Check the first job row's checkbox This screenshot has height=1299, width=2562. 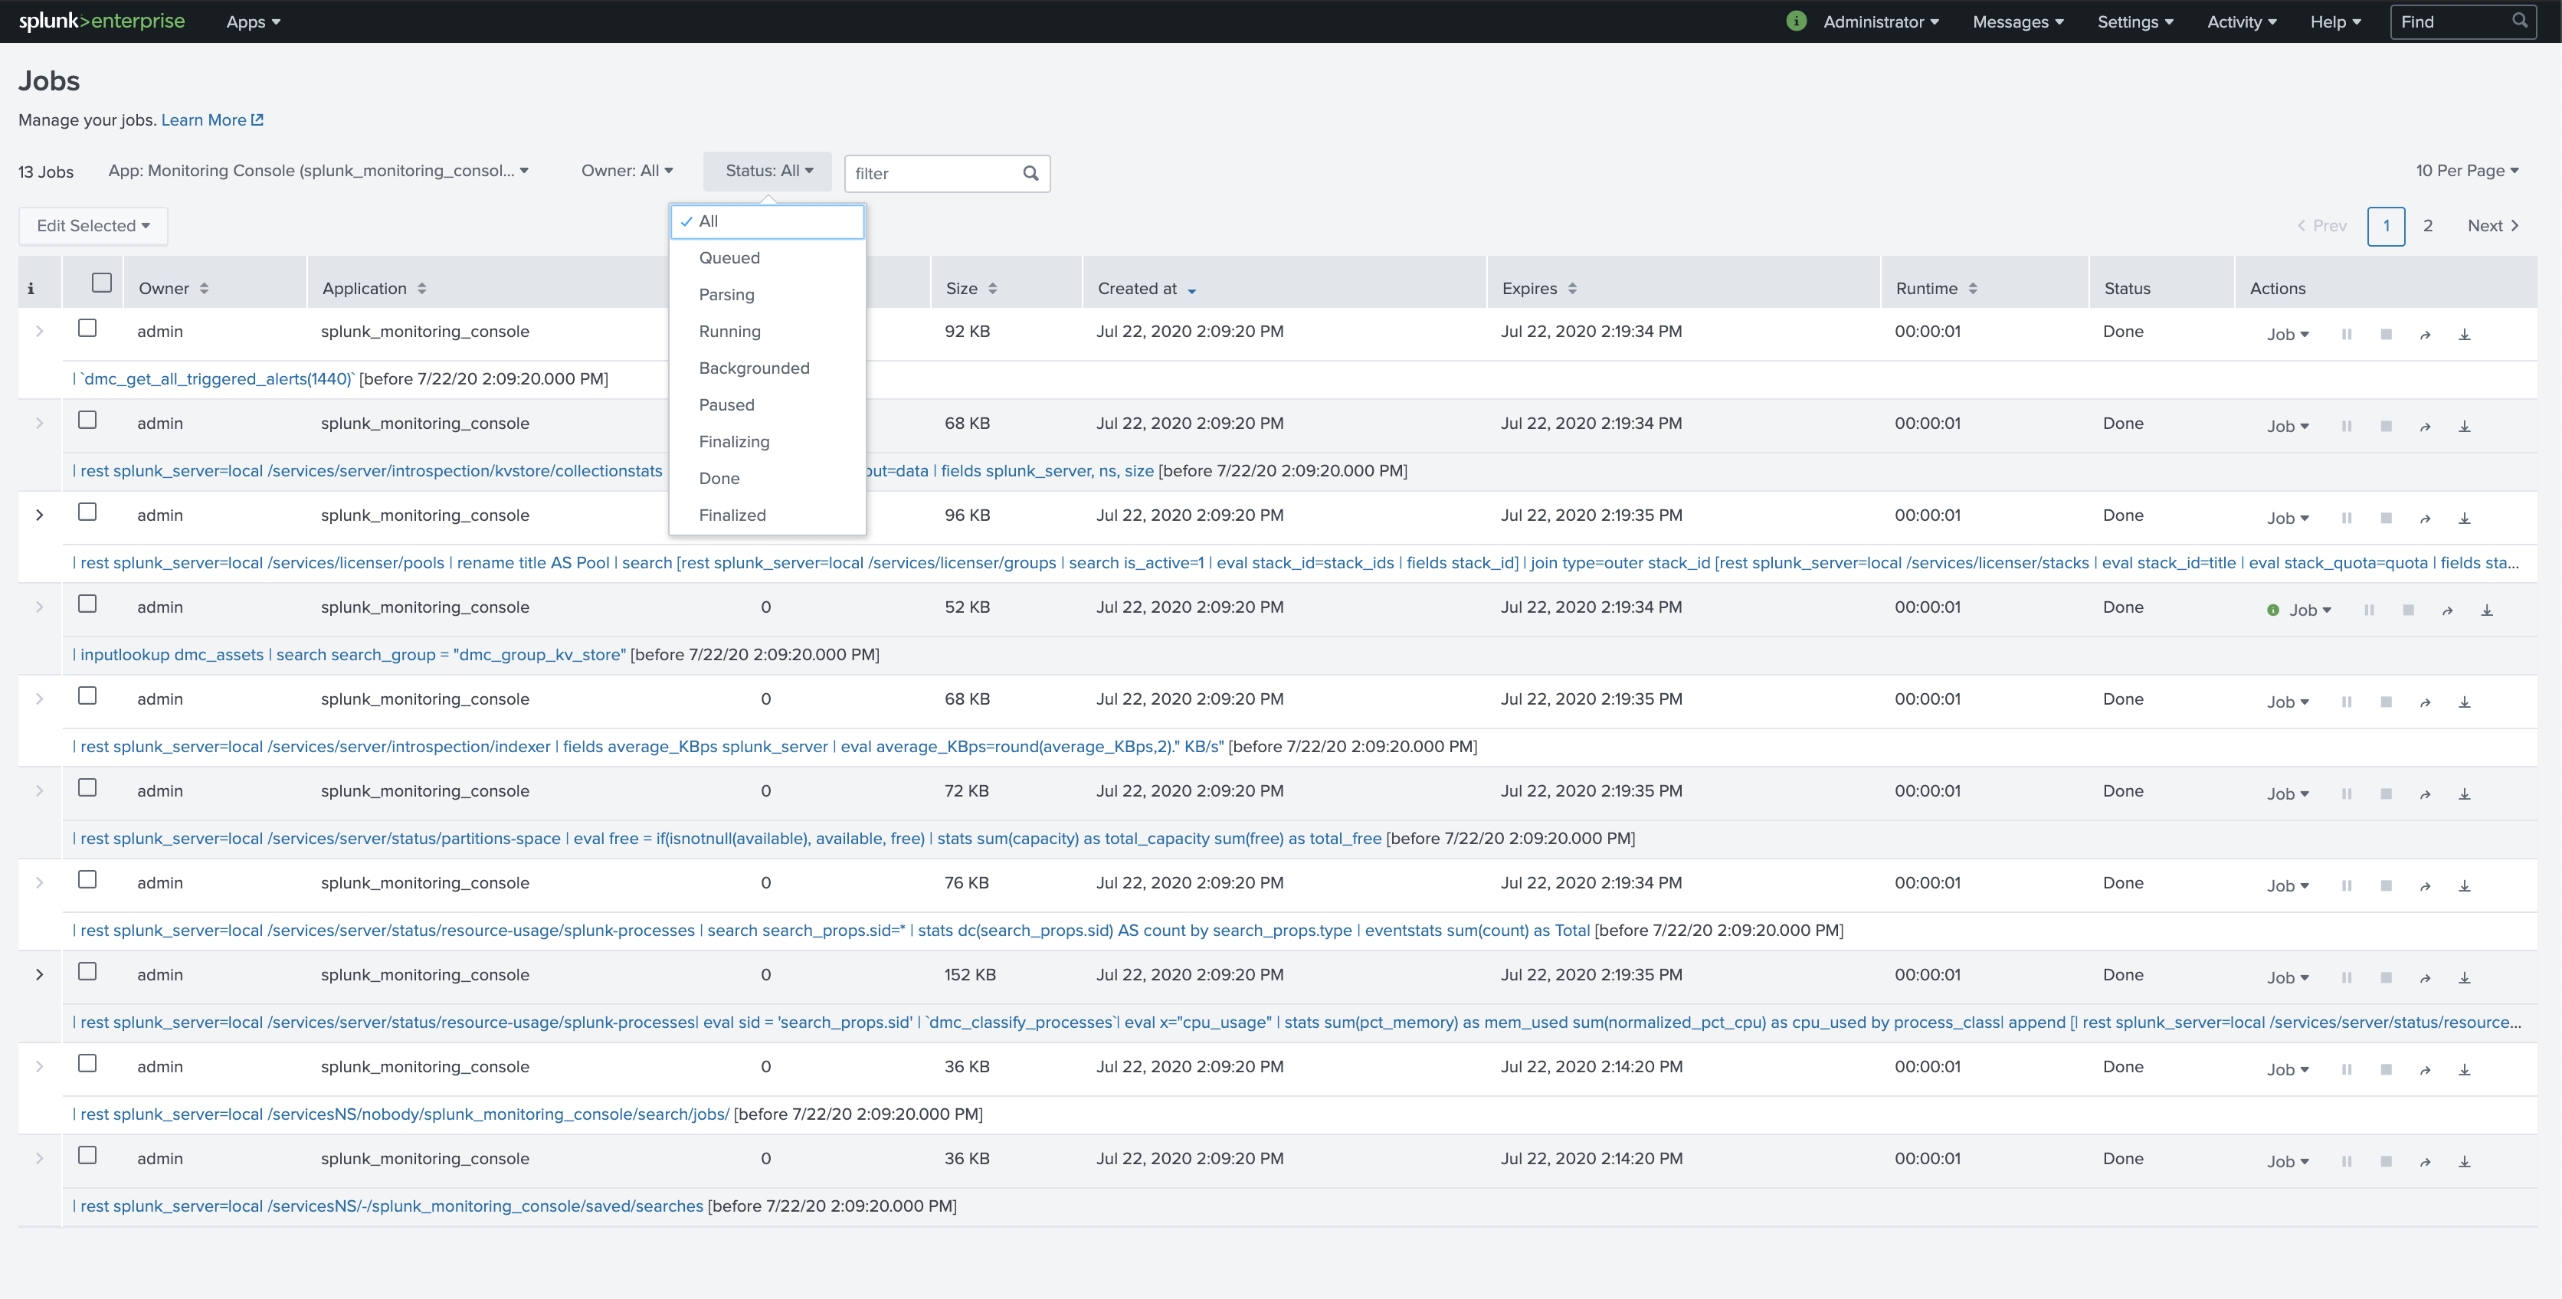pos(87,327)
